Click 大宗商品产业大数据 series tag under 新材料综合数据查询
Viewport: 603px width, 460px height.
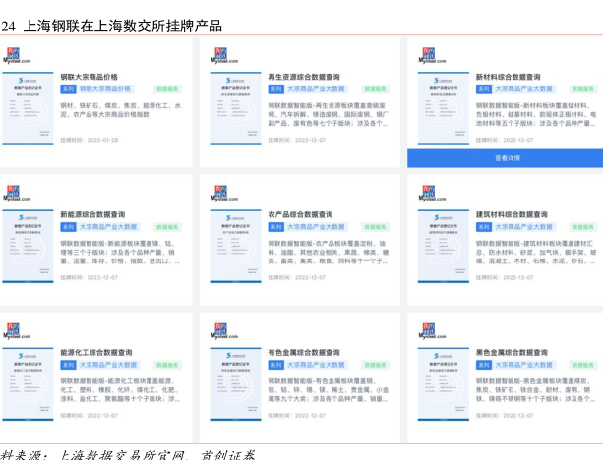click(x=523, y=89)
